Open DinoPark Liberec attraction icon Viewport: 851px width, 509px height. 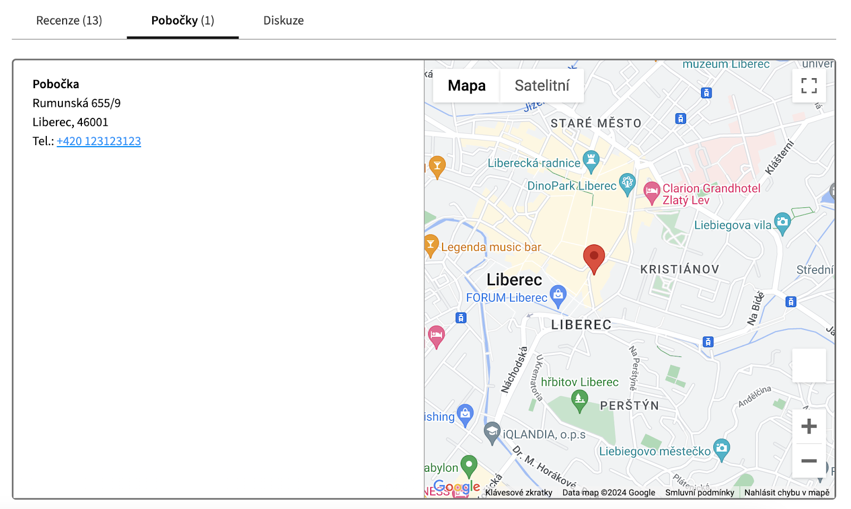coord(627,185)
